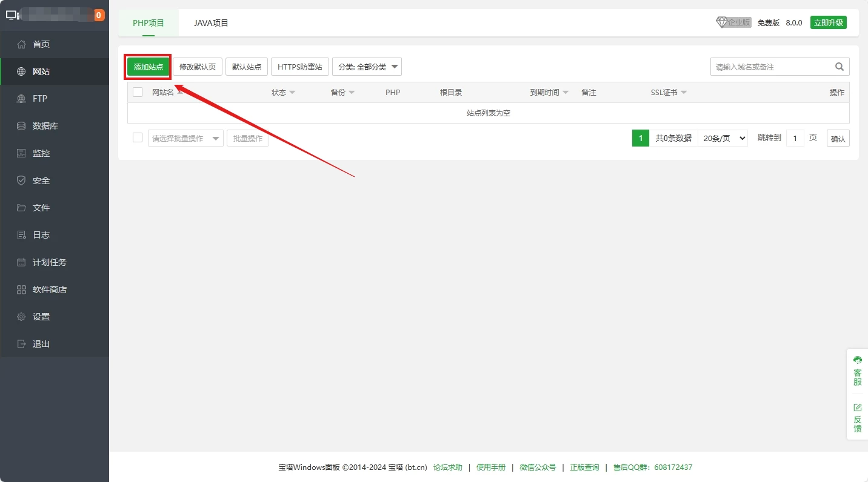Click the security shield icon
Screen dimensions: 868x482
point(22,180)
